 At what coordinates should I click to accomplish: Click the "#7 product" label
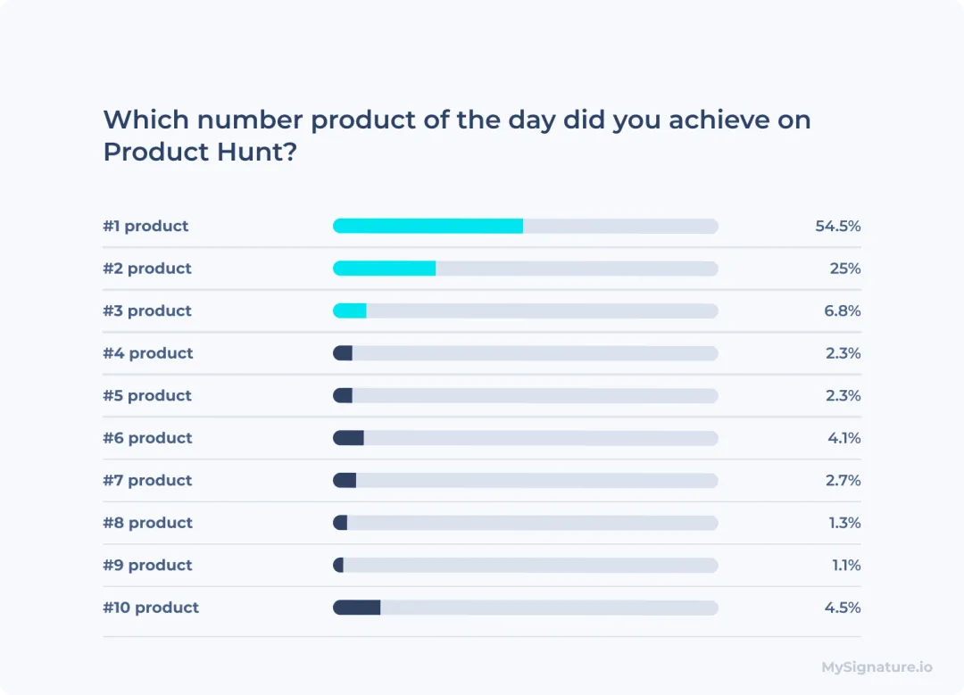pyautogui.click(x=147, y=481)
